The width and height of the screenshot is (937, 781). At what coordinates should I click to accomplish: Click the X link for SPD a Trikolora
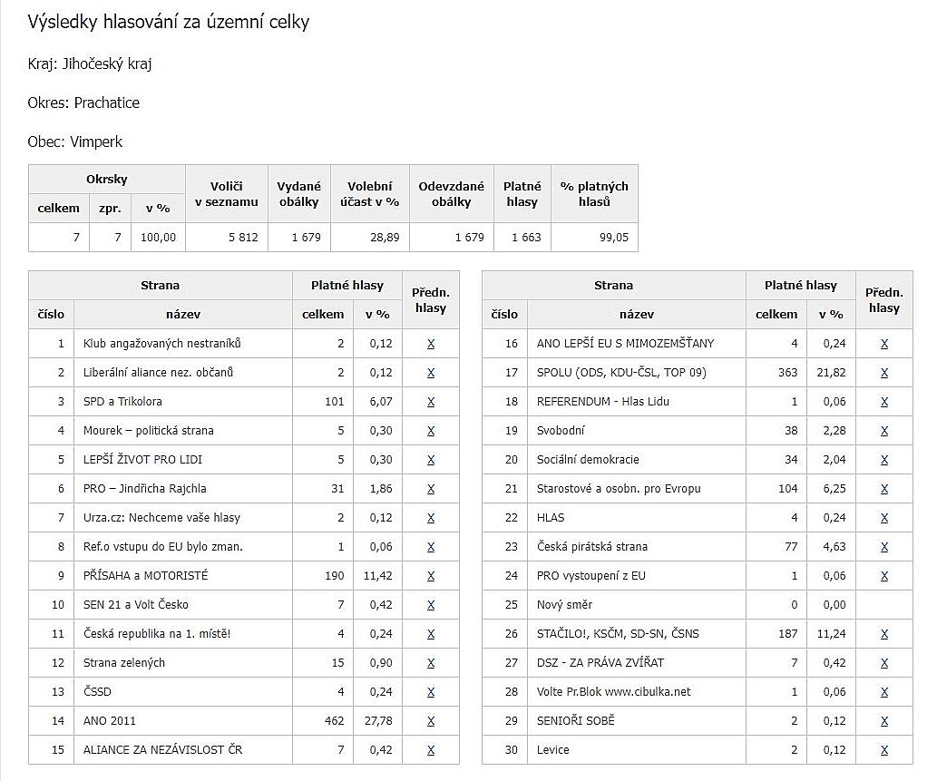click(x=431, y=402)
